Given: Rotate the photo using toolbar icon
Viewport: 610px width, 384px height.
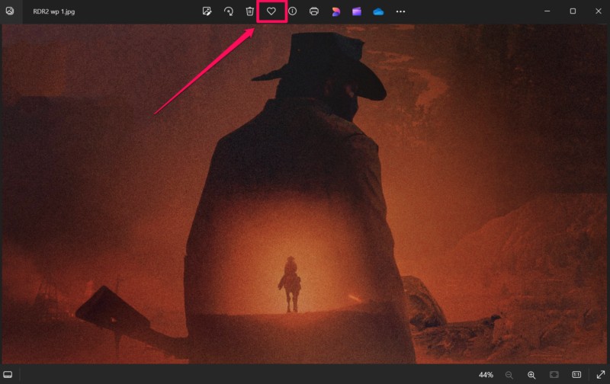Looking at the screenshot, I should pyautogui.click(x=228, y=11).
